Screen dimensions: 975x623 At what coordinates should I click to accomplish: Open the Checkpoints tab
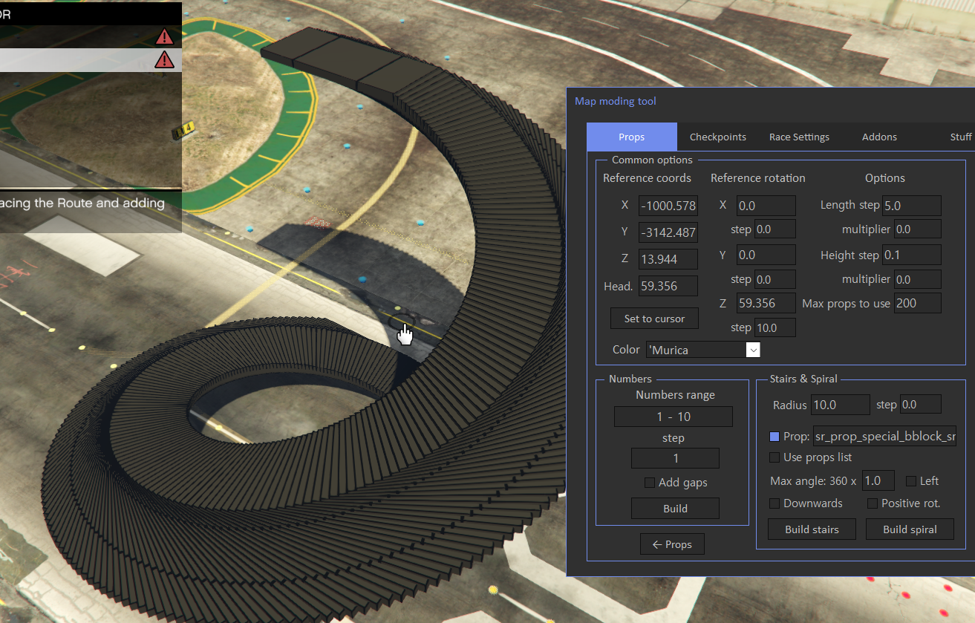(718, 137)
